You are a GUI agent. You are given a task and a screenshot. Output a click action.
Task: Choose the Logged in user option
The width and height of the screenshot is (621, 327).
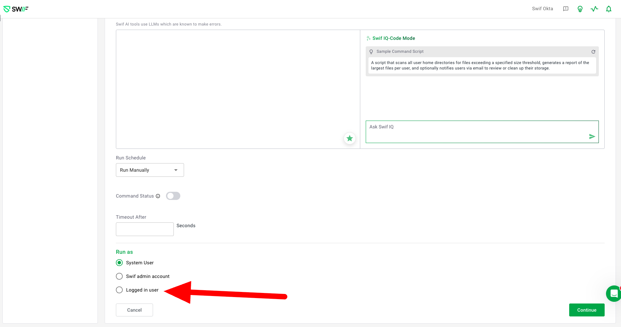click(x=119, y=290)
